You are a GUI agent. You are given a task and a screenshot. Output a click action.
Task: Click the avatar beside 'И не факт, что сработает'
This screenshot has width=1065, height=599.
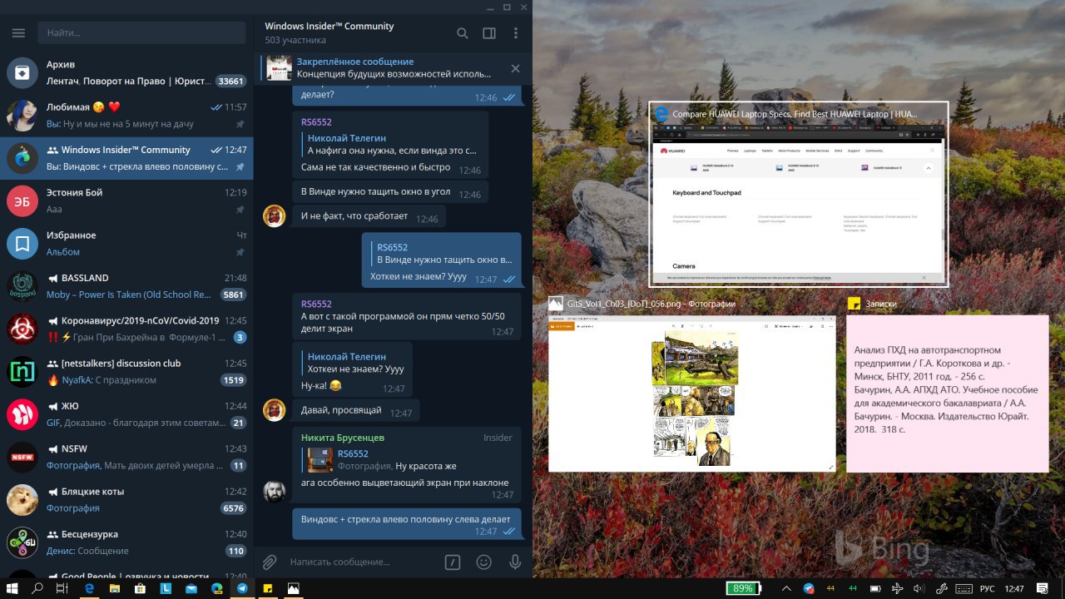tap(275, 215)
